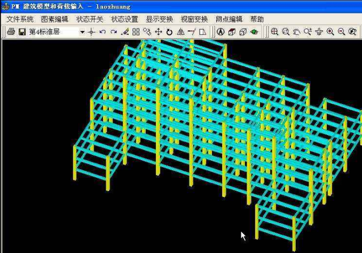The height and width of the screenshot is (253, 362).
Task: Open the 状态设置 menu
Action: pyautogui.click(x=124, y=19)
